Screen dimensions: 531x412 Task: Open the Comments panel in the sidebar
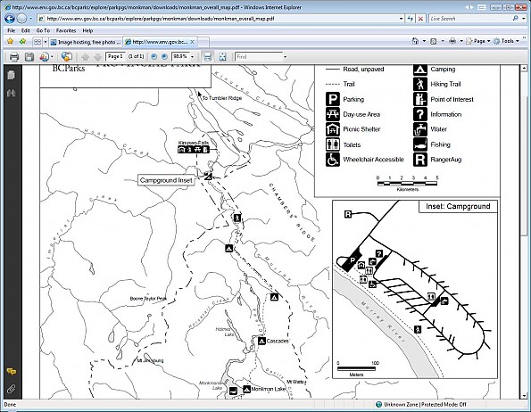[x=12, y=372]
